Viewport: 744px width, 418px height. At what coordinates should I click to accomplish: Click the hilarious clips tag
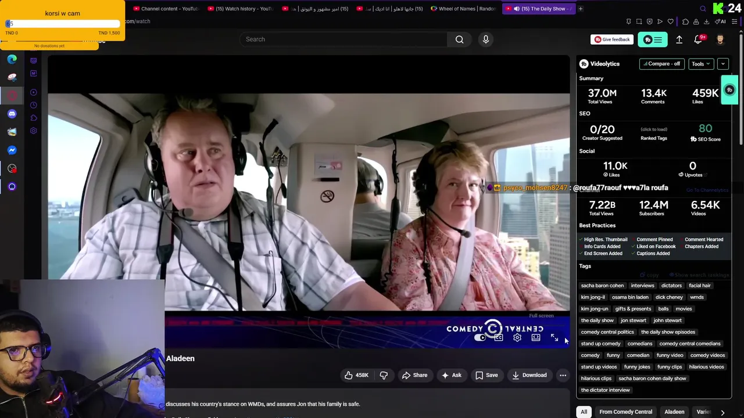[596, 379]
